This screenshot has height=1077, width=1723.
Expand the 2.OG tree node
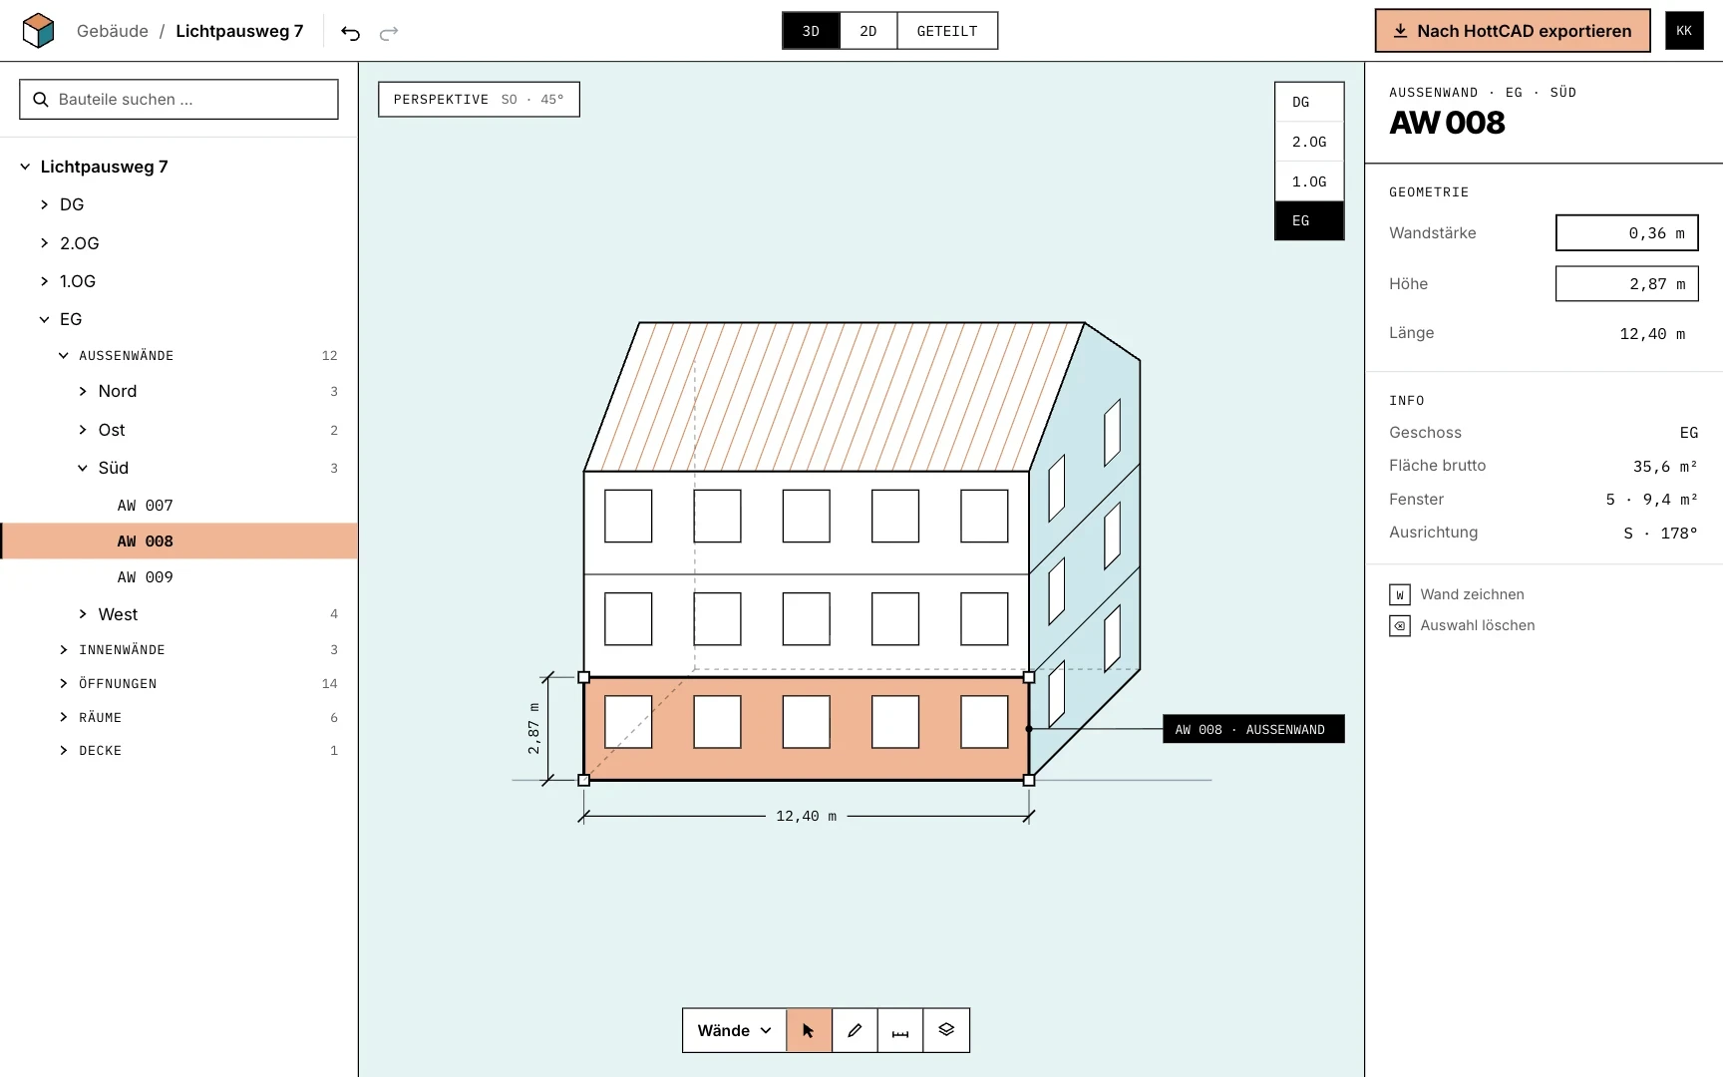44,243
